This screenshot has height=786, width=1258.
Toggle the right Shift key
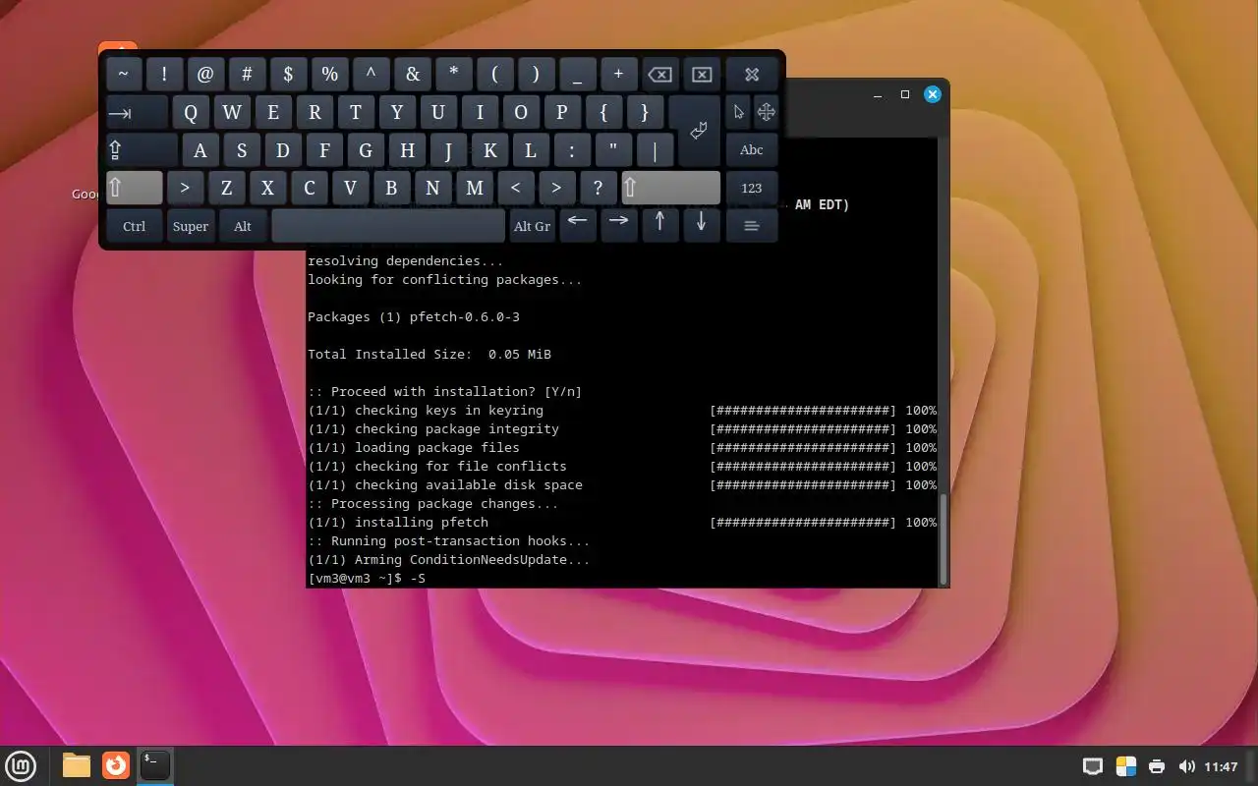tap(670, 188)
